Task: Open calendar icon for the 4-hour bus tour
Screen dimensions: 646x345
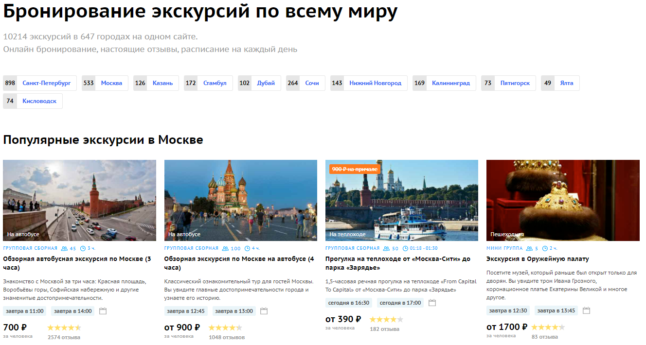Action: [264, 311]
